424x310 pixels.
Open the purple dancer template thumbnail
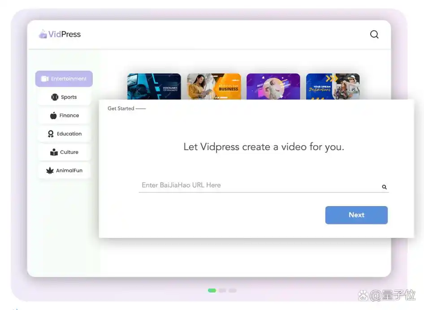273,86
